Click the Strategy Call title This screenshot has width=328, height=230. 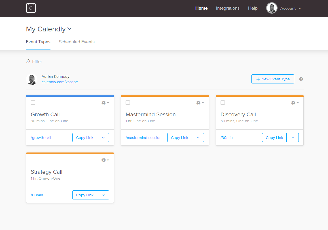[46, 172]
